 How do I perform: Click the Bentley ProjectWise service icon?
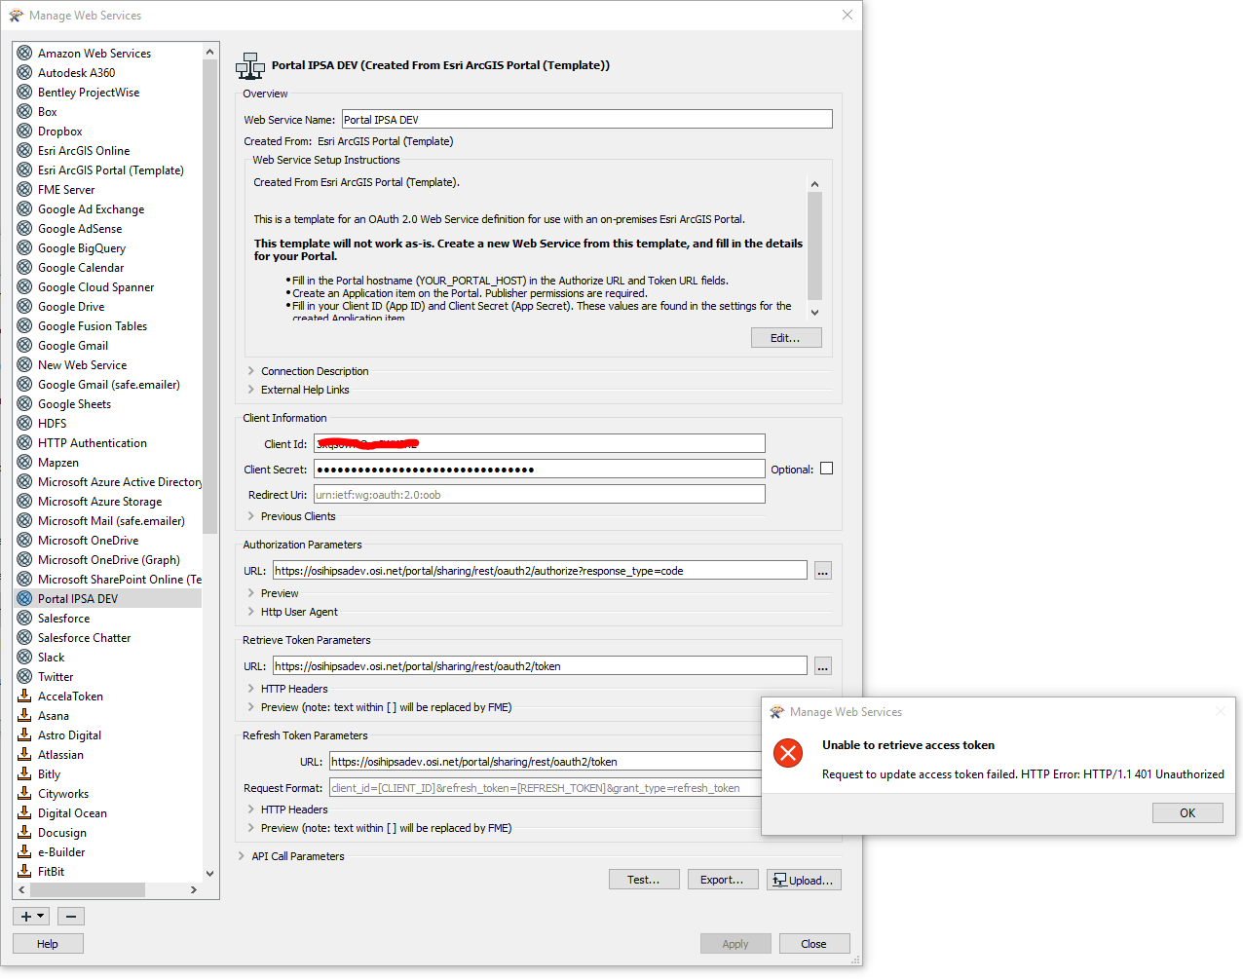point(24,92)
